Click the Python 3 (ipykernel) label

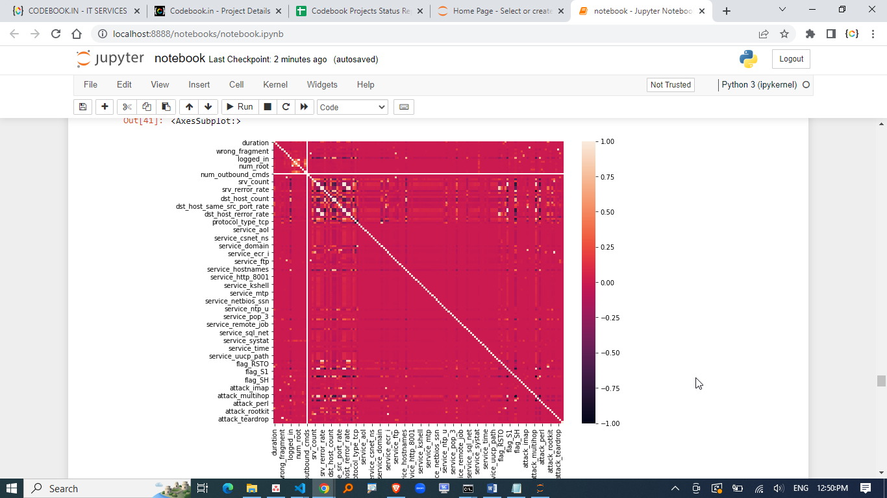click(x=759, y=85)
